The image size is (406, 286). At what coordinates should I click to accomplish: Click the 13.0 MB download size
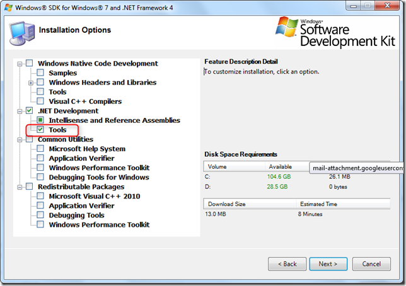coord(216,214)
